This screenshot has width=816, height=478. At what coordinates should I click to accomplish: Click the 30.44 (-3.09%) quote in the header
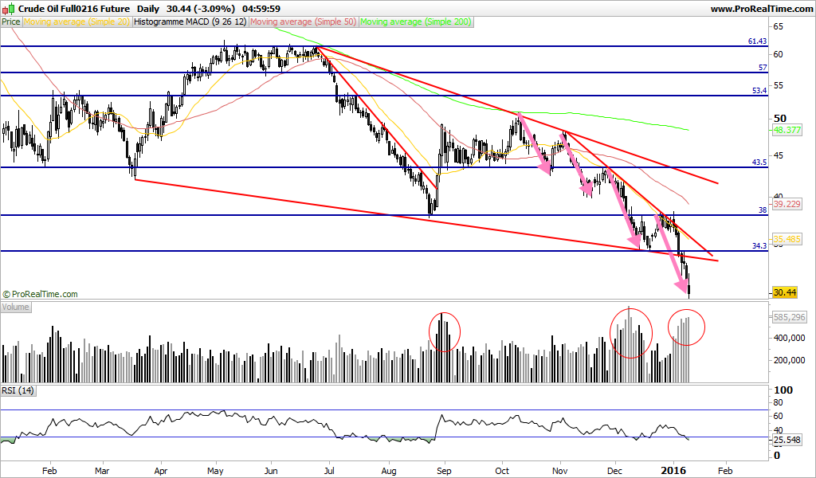[201, 9]
